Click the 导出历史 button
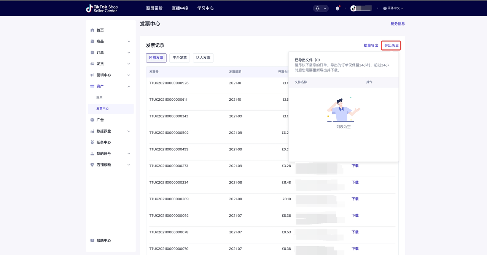 (391, 46)
